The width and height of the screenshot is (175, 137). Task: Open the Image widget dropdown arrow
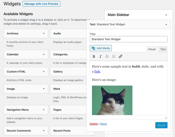click(44, 89)
